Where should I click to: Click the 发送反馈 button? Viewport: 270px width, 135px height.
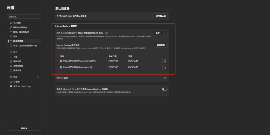point(24,128)
